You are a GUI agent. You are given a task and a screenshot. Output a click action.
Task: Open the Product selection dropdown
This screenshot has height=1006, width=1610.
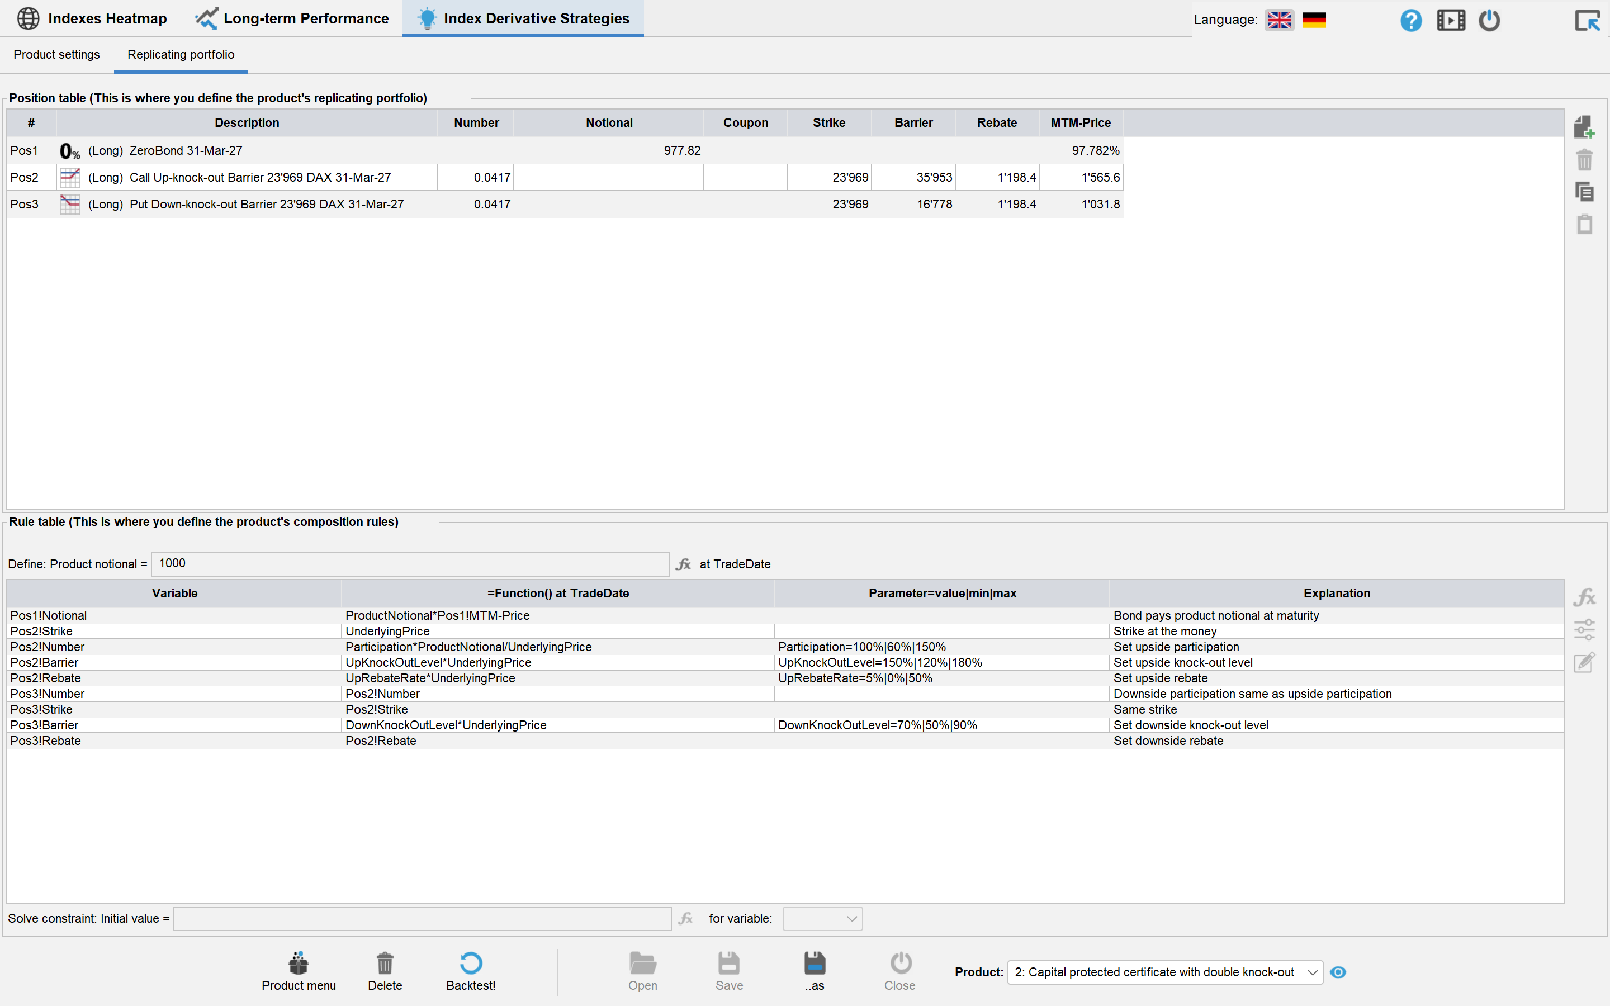[1165, 972]
